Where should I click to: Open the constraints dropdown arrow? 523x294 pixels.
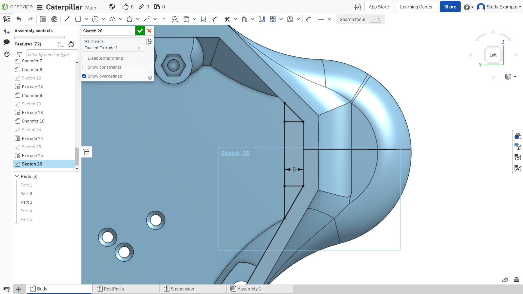[x=329, y=19]
